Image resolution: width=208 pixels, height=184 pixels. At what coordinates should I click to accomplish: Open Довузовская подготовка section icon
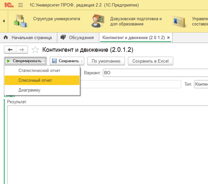pyautogui.click(x=98, y=21)
